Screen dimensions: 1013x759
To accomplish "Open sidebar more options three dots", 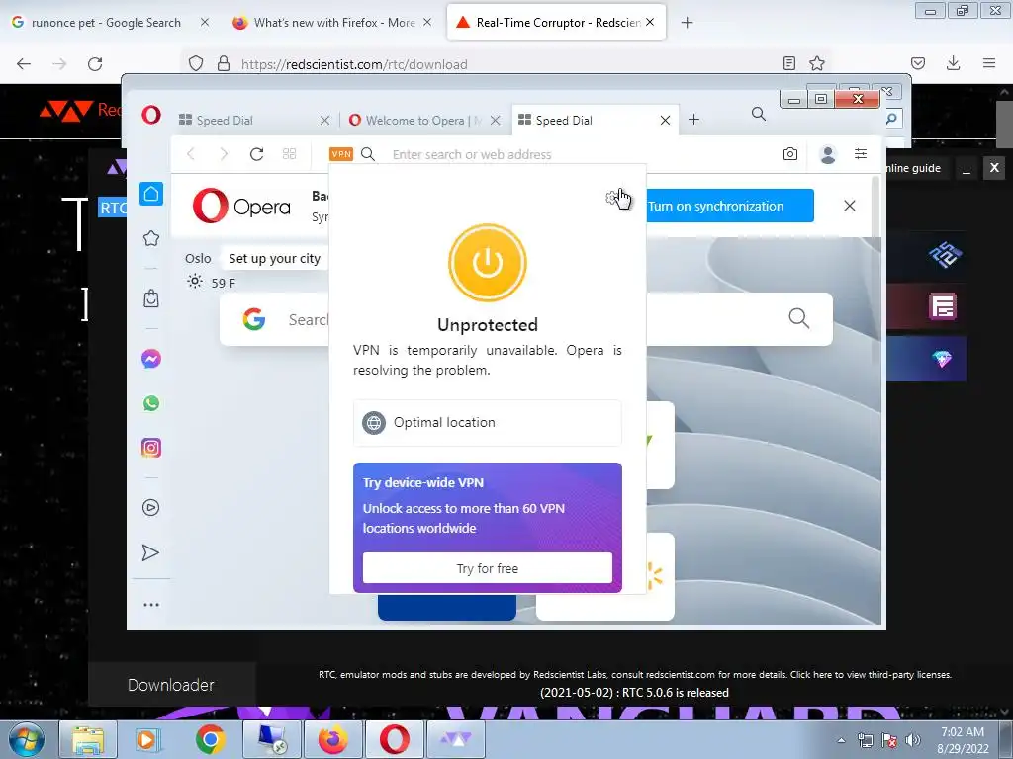I will (x=151, y=605).
